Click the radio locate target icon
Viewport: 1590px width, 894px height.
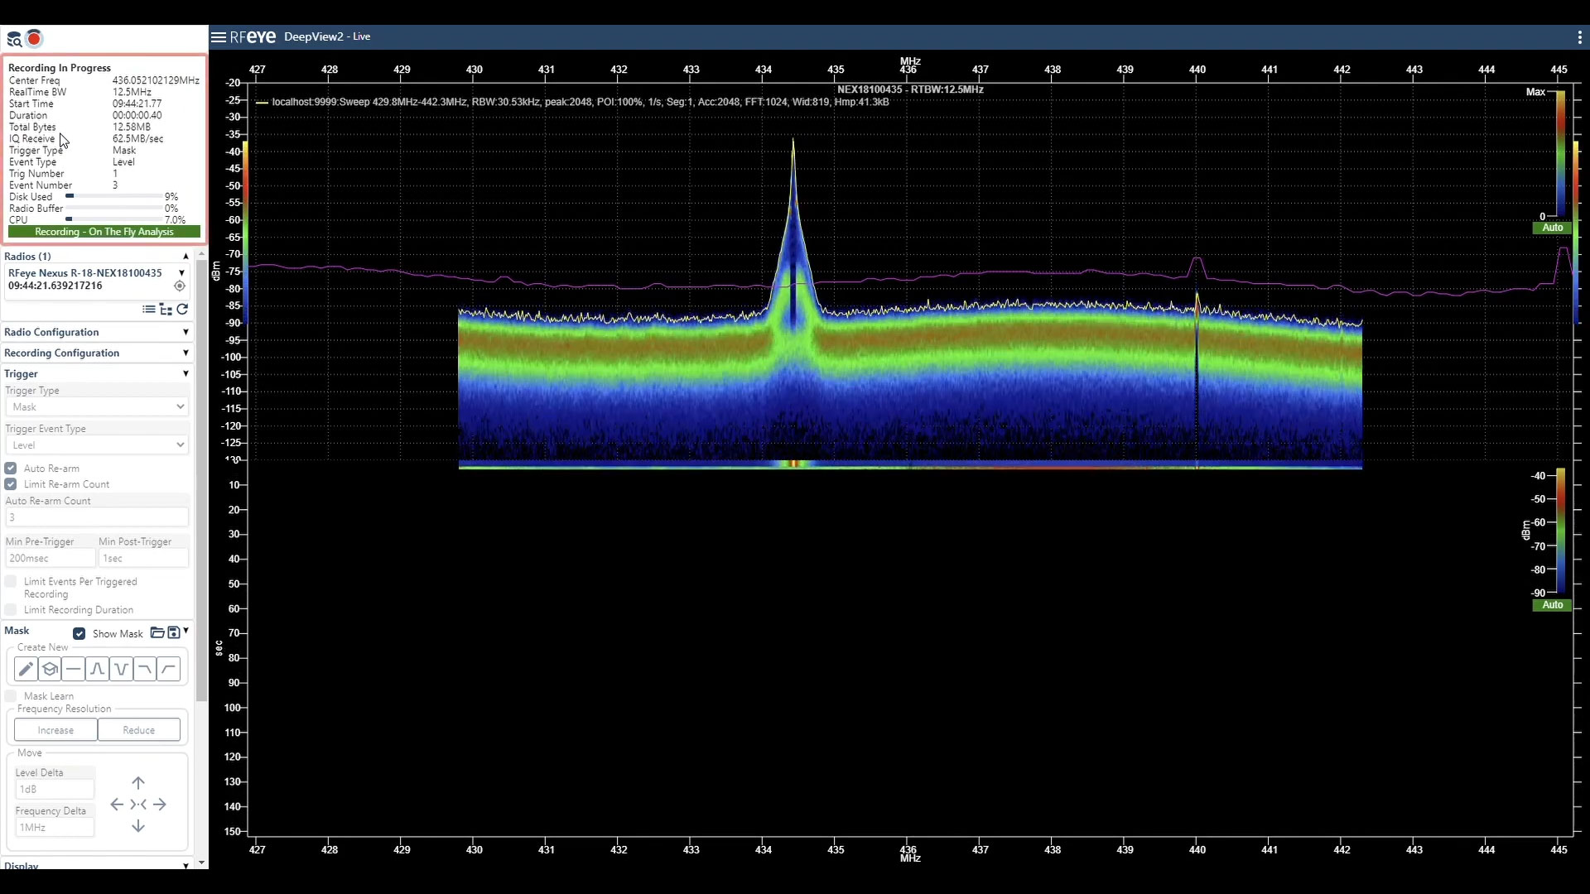tap(180, 286)
